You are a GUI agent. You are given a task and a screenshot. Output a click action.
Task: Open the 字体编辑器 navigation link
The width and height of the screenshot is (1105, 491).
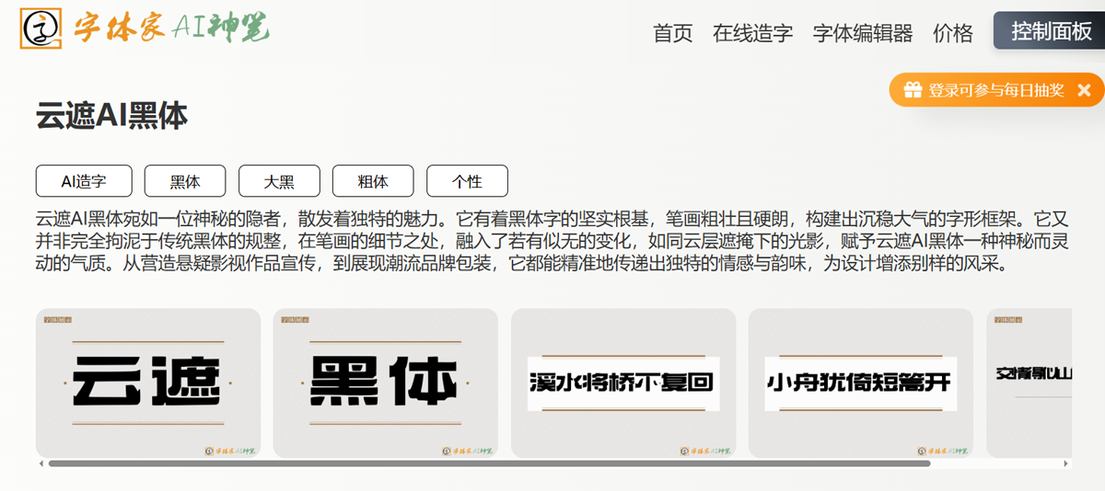[862, 33]
